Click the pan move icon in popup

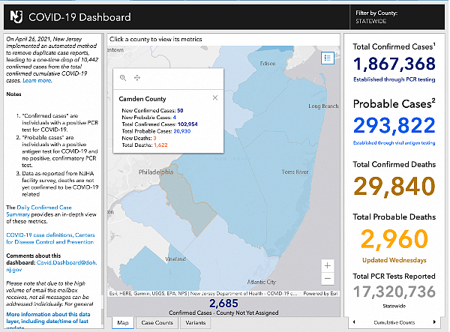coord(136,78)
